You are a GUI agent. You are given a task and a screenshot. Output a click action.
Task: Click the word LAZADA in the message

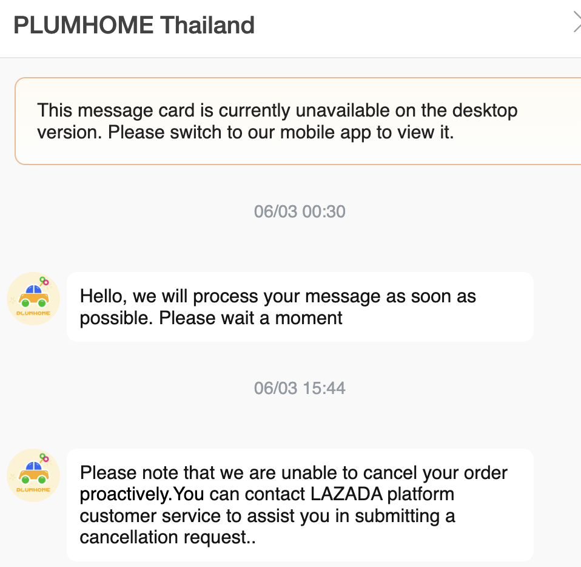click(345, 494)
